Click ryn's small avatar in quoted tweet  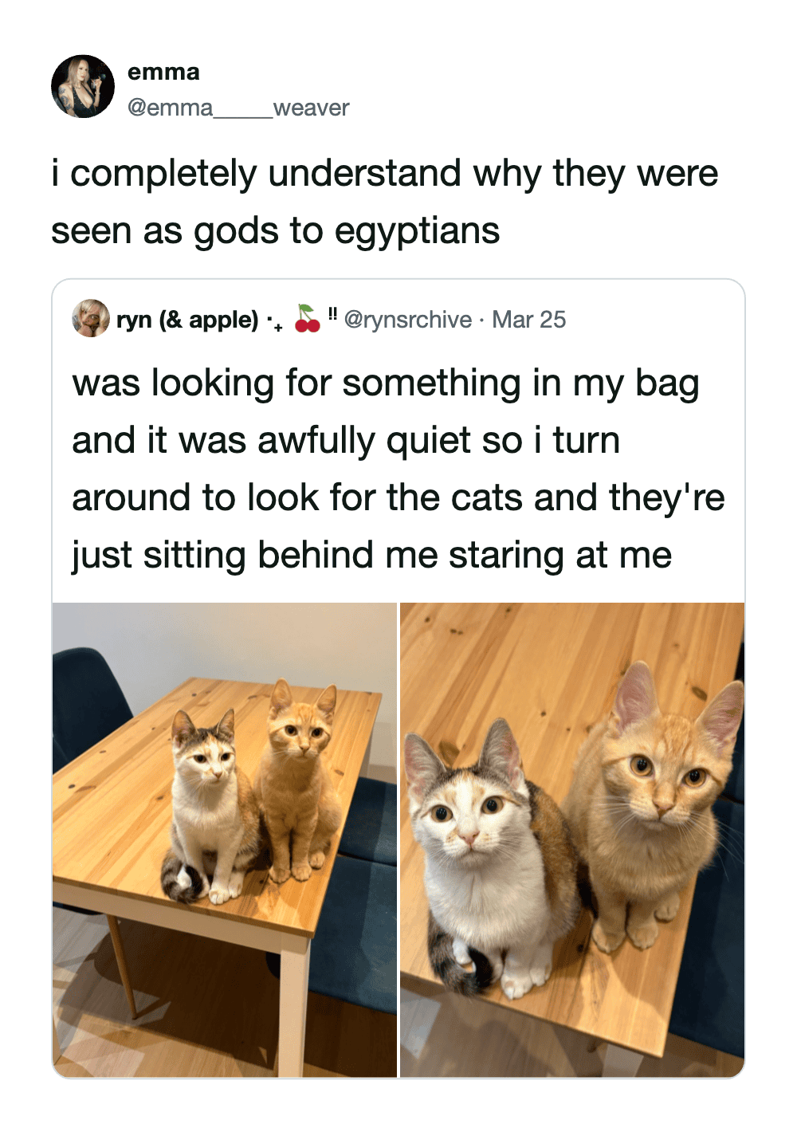[x=91, y=318]
